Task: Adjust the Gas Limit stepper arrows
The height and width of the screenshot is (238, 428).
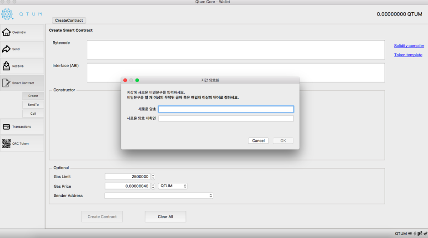Action: [153, 176]
